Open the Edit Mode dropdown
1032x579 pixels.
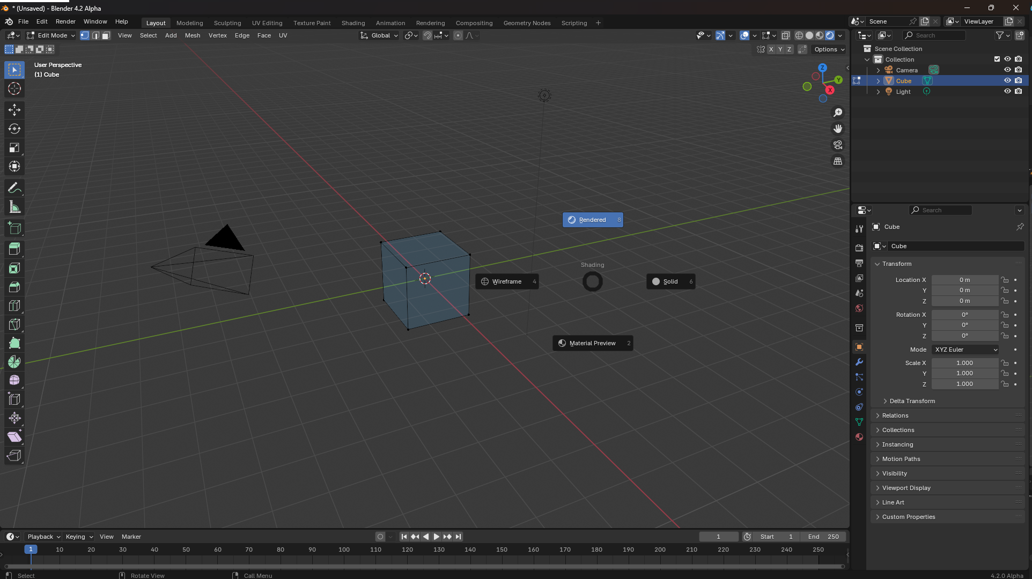point(51,35)
